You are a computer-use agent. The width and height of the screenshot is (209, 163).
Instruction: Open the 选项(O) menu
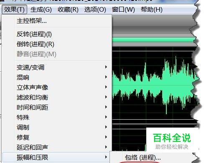coord(95,10)
